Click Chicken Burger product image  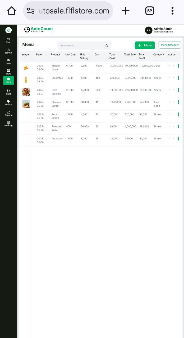(x=26, y=104)
